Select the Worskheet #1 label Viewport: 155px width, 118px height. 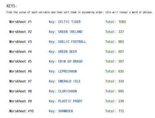click(20, 22)
